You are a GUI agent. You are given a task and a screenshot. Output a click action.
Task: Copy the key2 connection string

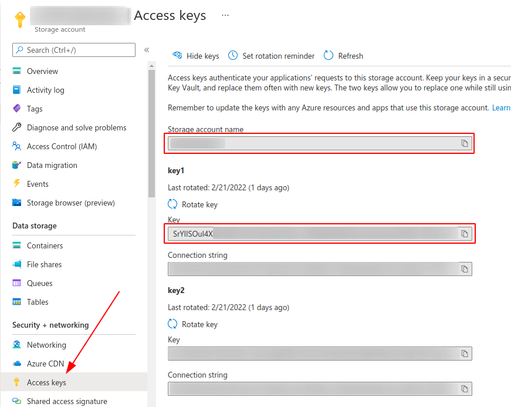(x=464, y=389)
